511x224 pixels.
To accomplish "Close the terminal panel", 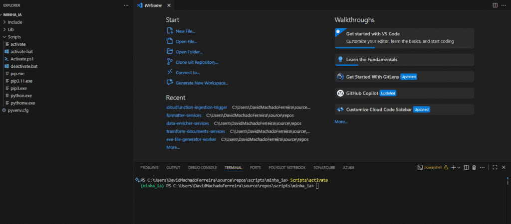I will tap(504, 168).
